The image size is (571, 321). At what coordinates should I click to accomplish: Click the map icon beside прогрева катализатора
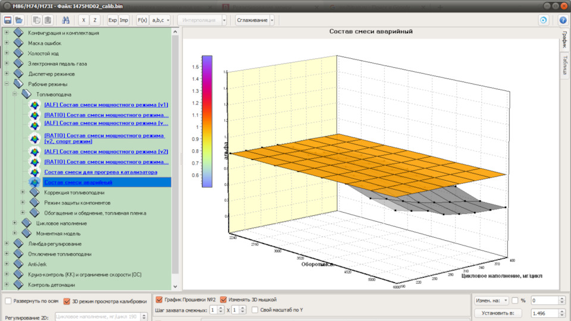[x=34, y=172]
